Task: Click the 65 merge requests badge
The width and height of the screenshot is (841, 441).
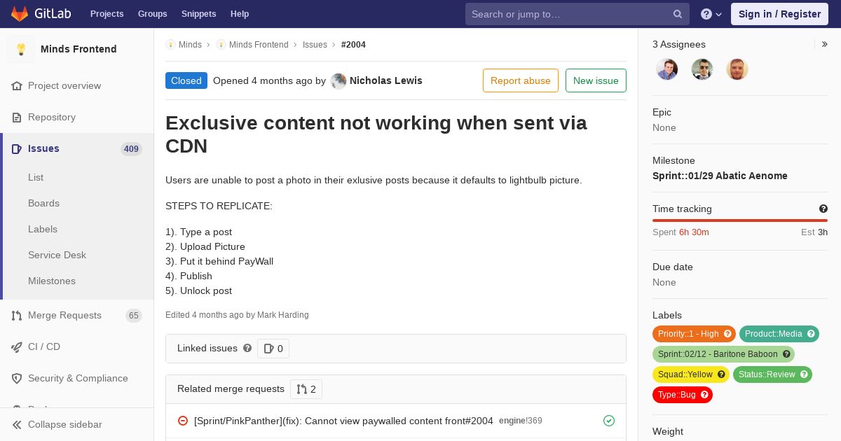Action: [134, 316]
